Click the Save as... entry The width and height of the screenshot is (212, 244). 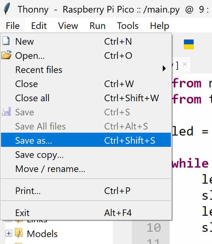tap(86, 140)
